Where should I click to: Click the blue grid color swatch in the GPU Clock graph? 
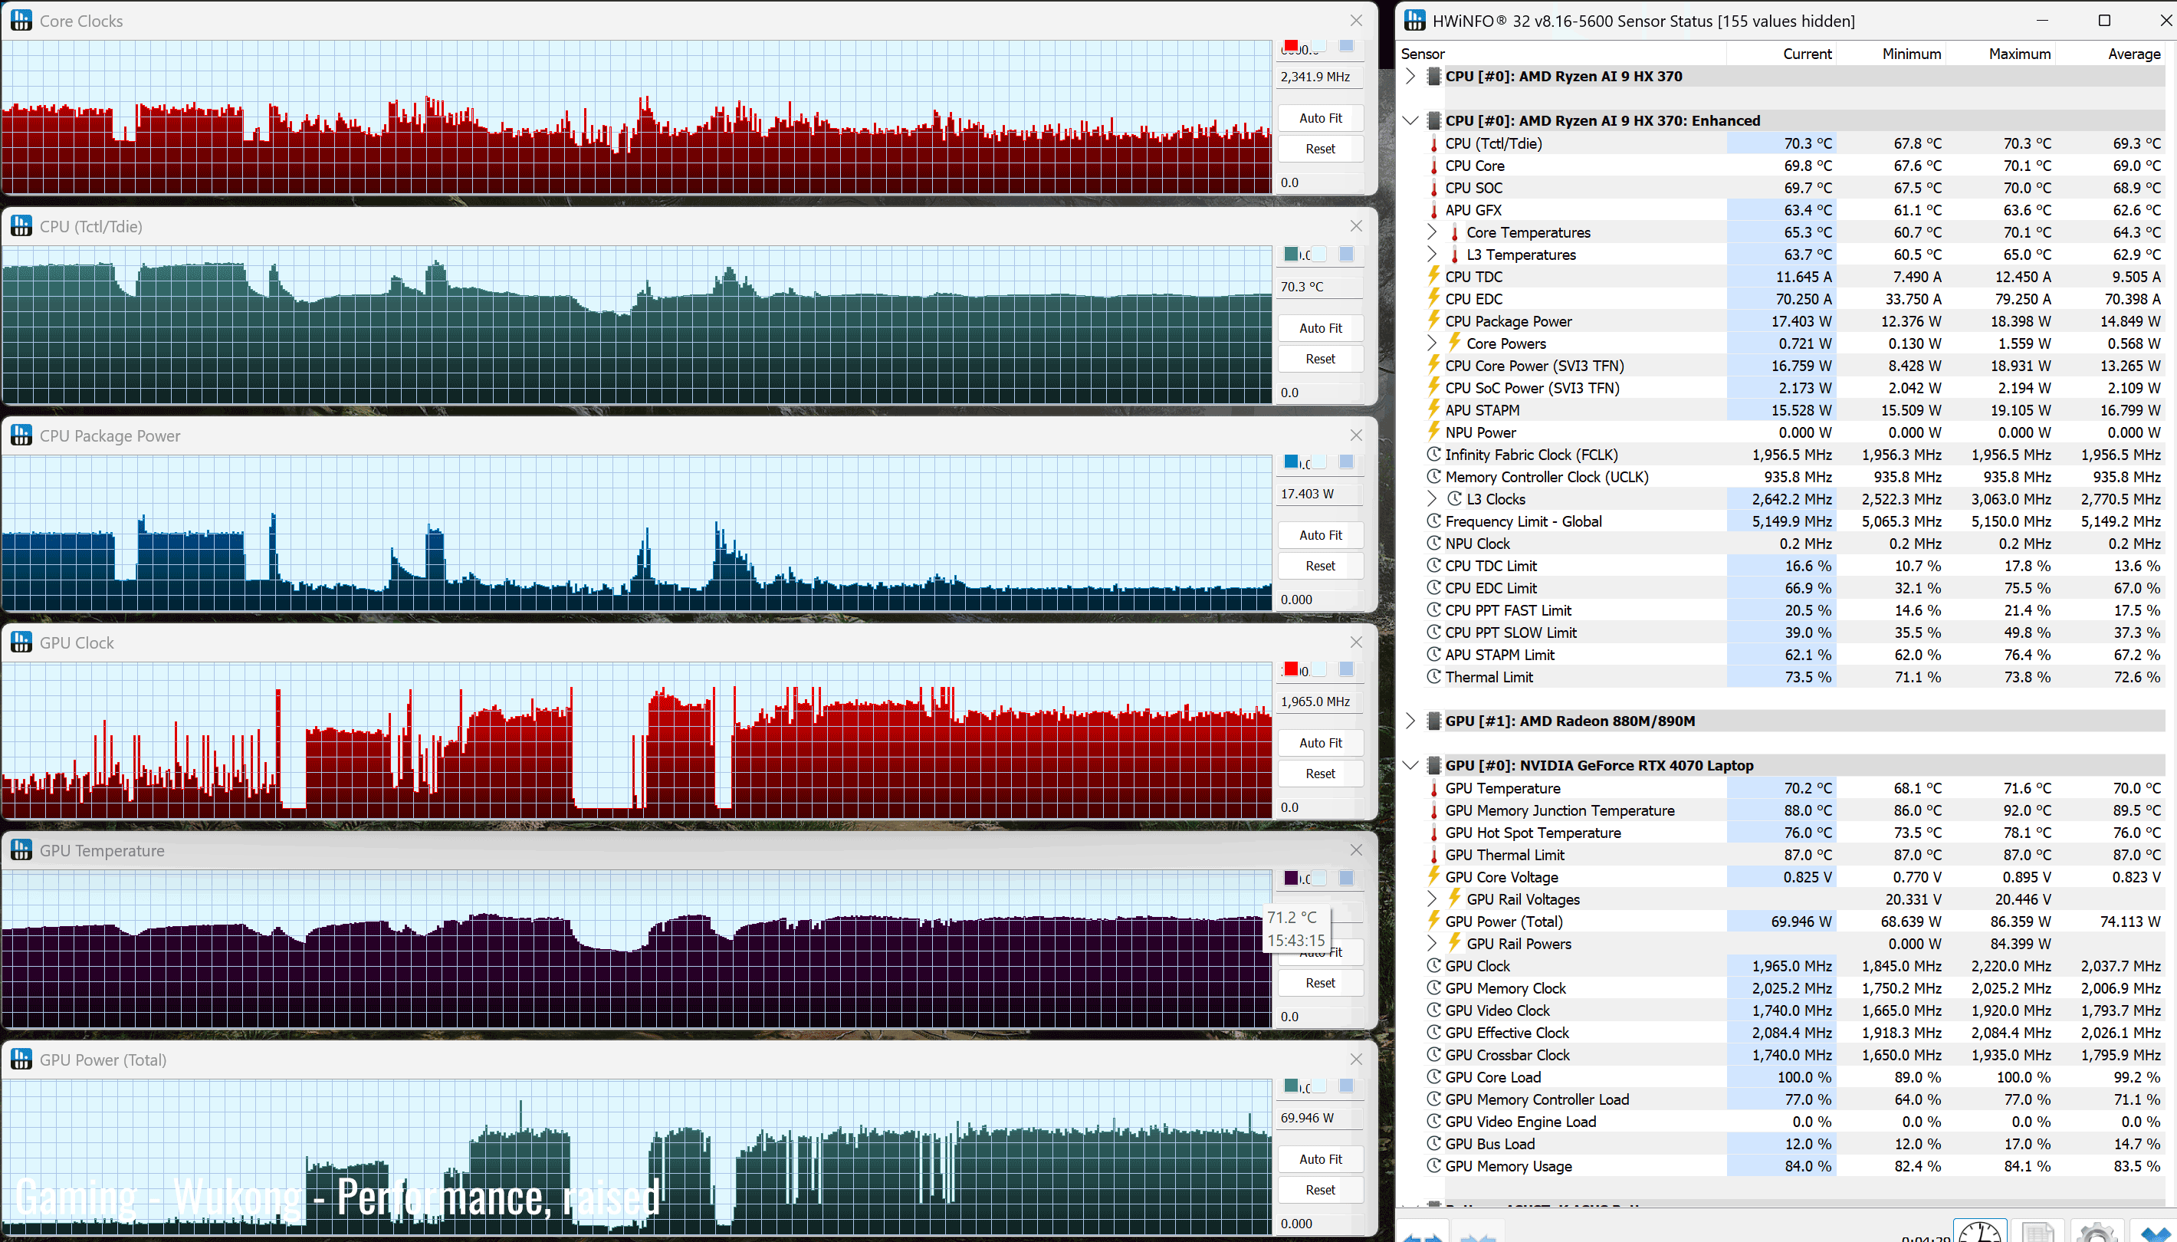point(1347,669)
